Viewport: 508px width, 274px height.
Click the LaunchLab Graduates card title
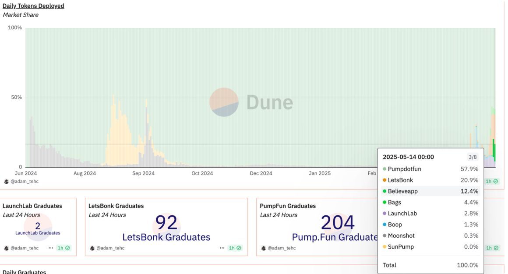[32, 206]
